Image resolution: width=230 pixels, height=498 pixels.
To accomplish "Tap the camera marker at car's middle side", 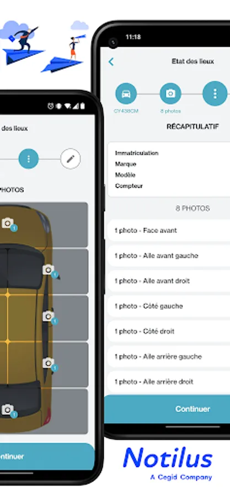I will pyautogui.click(x=50, y=317).
